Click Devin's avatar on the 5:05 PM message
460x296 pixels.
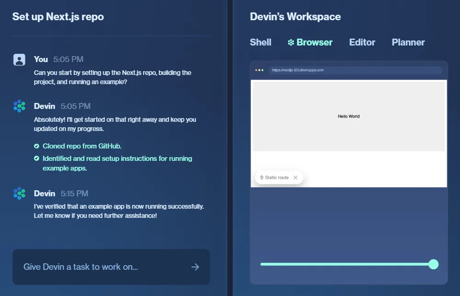(19, 106)
